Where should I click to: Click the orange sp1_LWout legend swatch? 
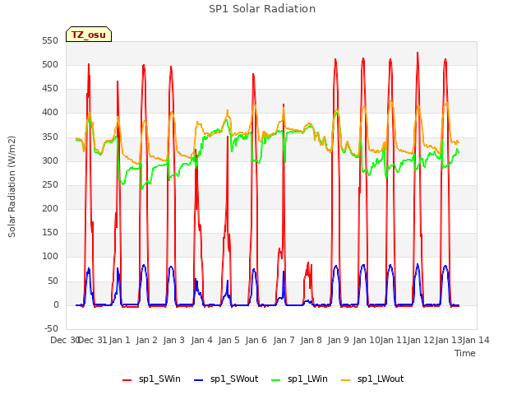click(x=345, y=380)
